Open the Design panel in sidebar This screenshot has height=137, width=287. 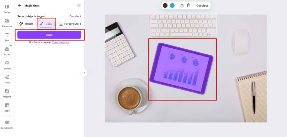point(7,8)
